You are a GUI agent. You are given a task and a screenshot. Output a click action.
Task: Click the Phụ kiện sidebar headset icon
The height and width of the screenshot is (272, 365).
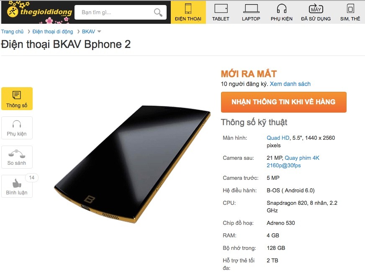(x=17, y=125)
